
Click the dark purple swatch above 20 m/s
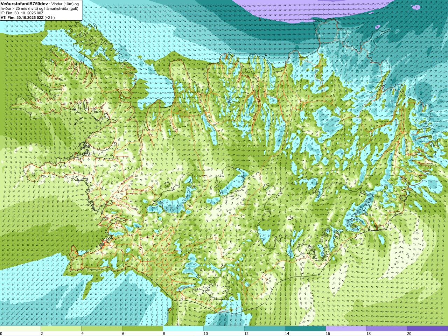pos(427,329)
